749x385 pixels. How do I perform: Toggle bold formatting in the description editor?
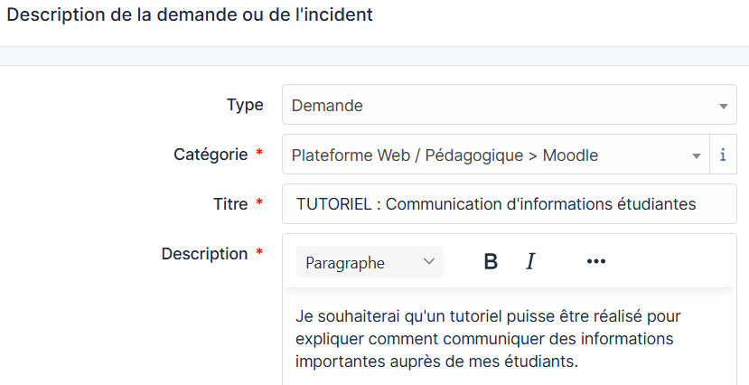(491, 261)
